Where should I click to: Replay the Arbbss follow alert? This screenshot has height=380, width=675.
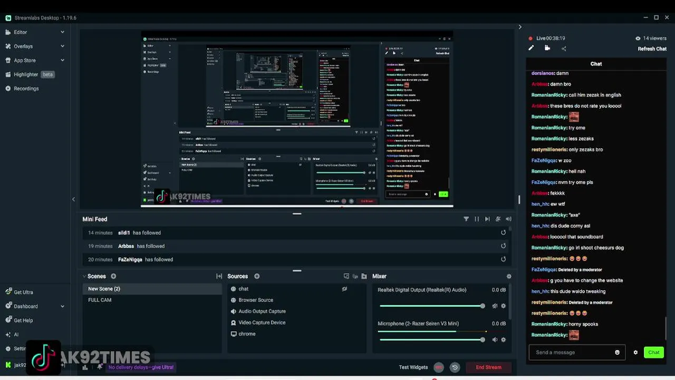(503, 246)
